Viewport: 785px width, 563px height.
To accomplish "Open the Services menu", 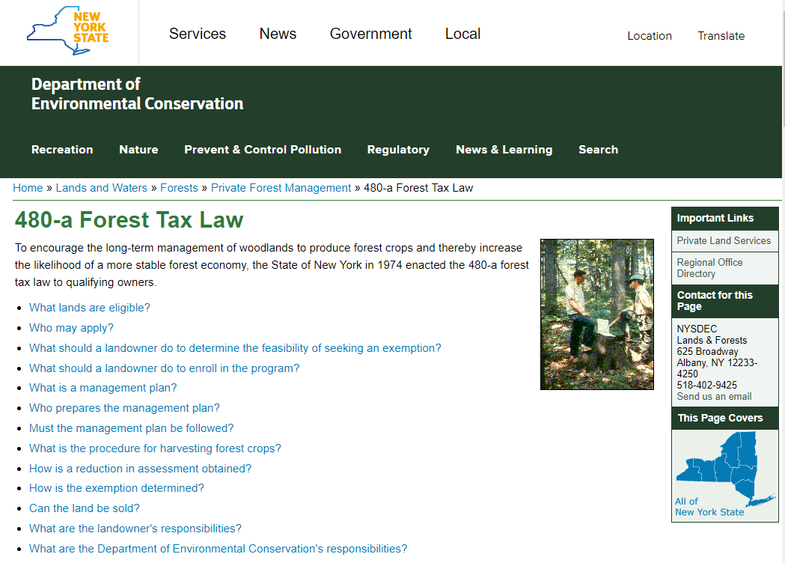I will click(x=198, y=34).
